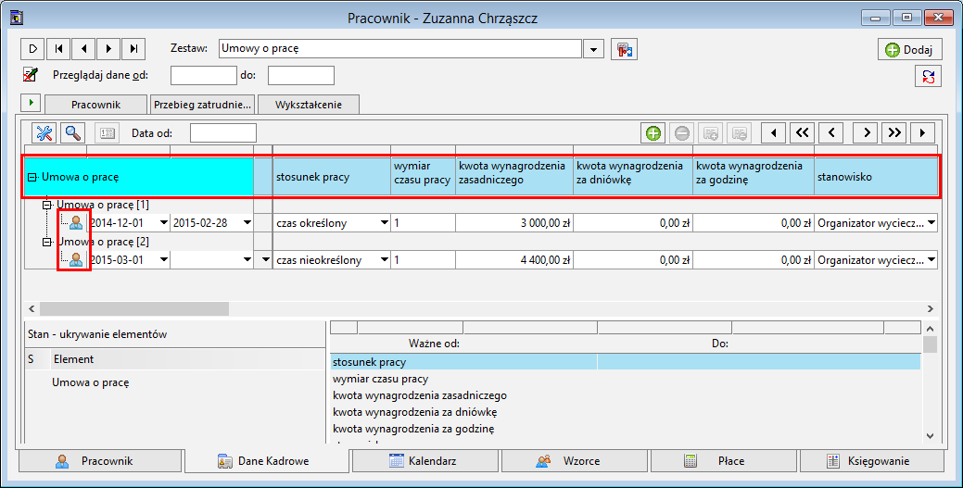Viewport: 963px width, 488px height.
Task: Go to the next employee record
Action: click(108, 48)
